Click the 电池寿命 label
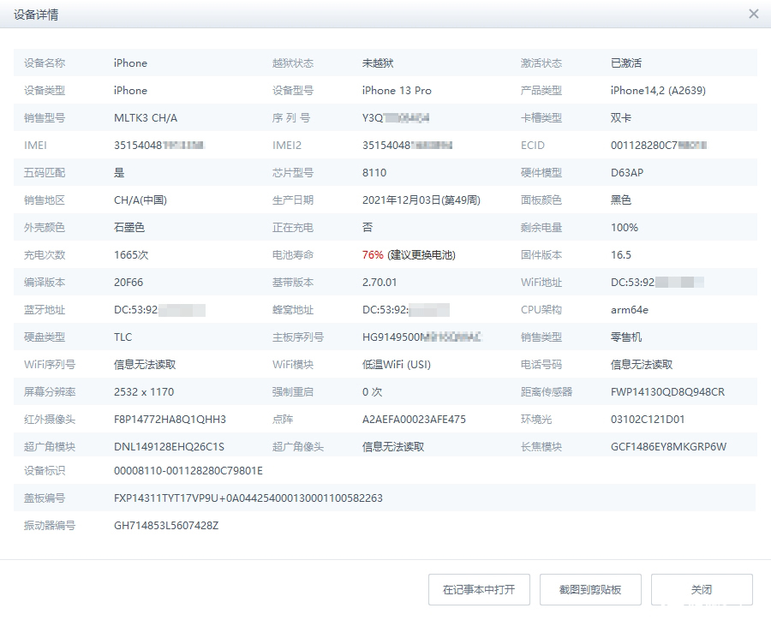 293,255
